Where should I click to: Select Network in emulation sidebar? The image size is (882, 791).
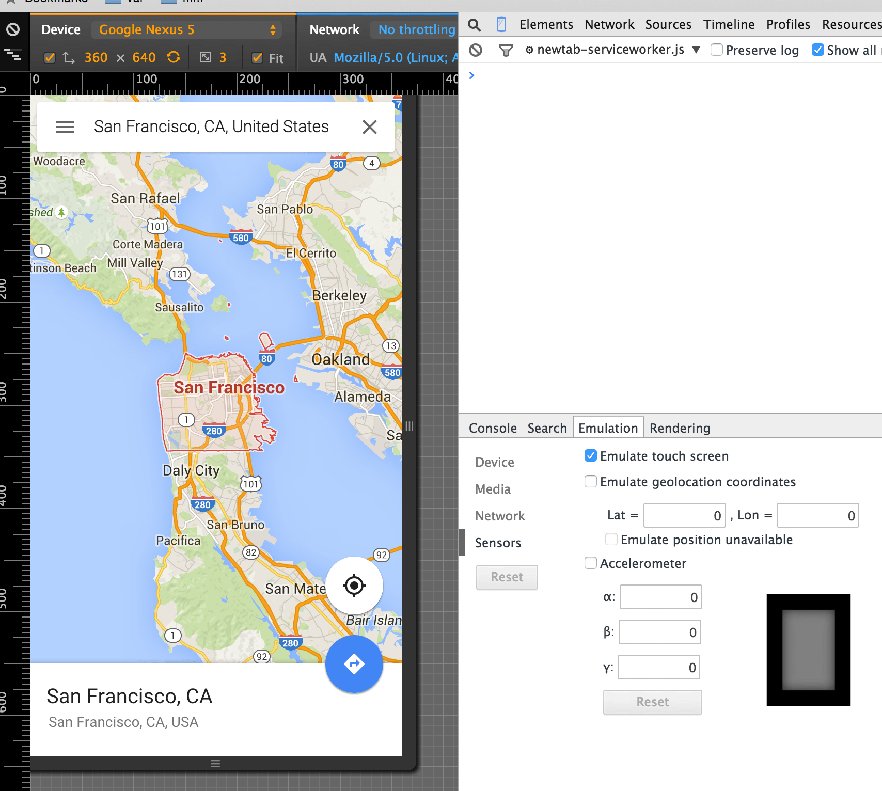click(x=500, y=516)
